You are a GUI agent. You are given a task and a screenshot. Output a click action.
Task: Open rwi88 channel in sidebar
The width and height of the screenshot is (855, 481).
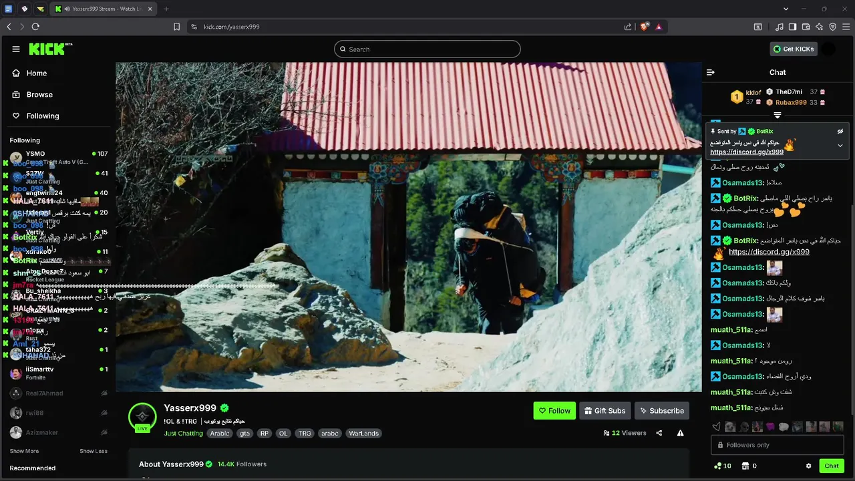click(58, 413)
